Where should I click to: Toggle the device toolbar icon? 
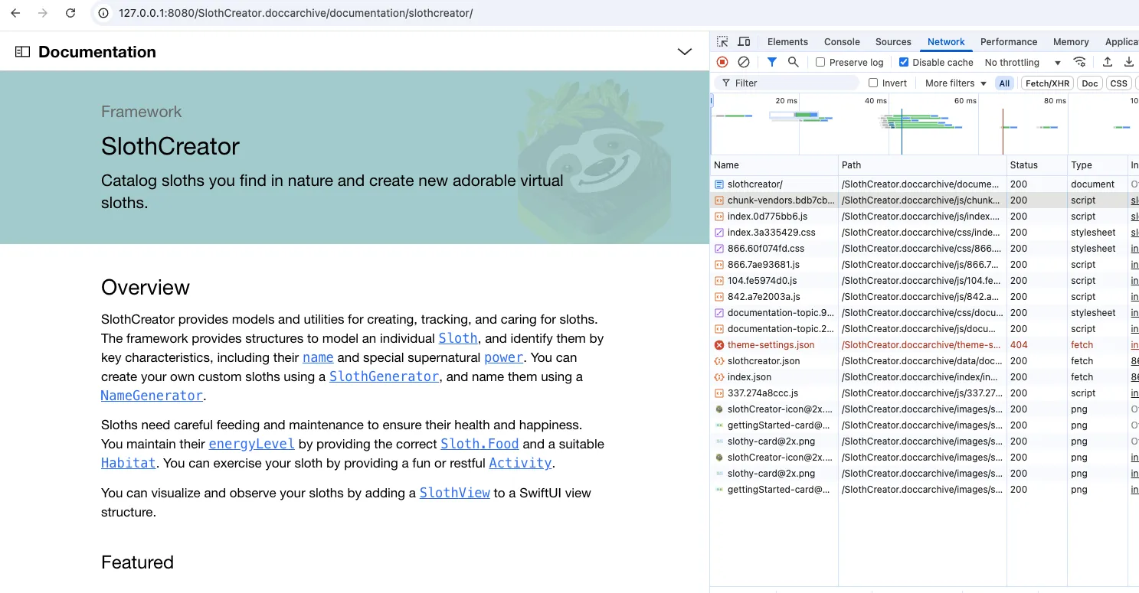744,42
